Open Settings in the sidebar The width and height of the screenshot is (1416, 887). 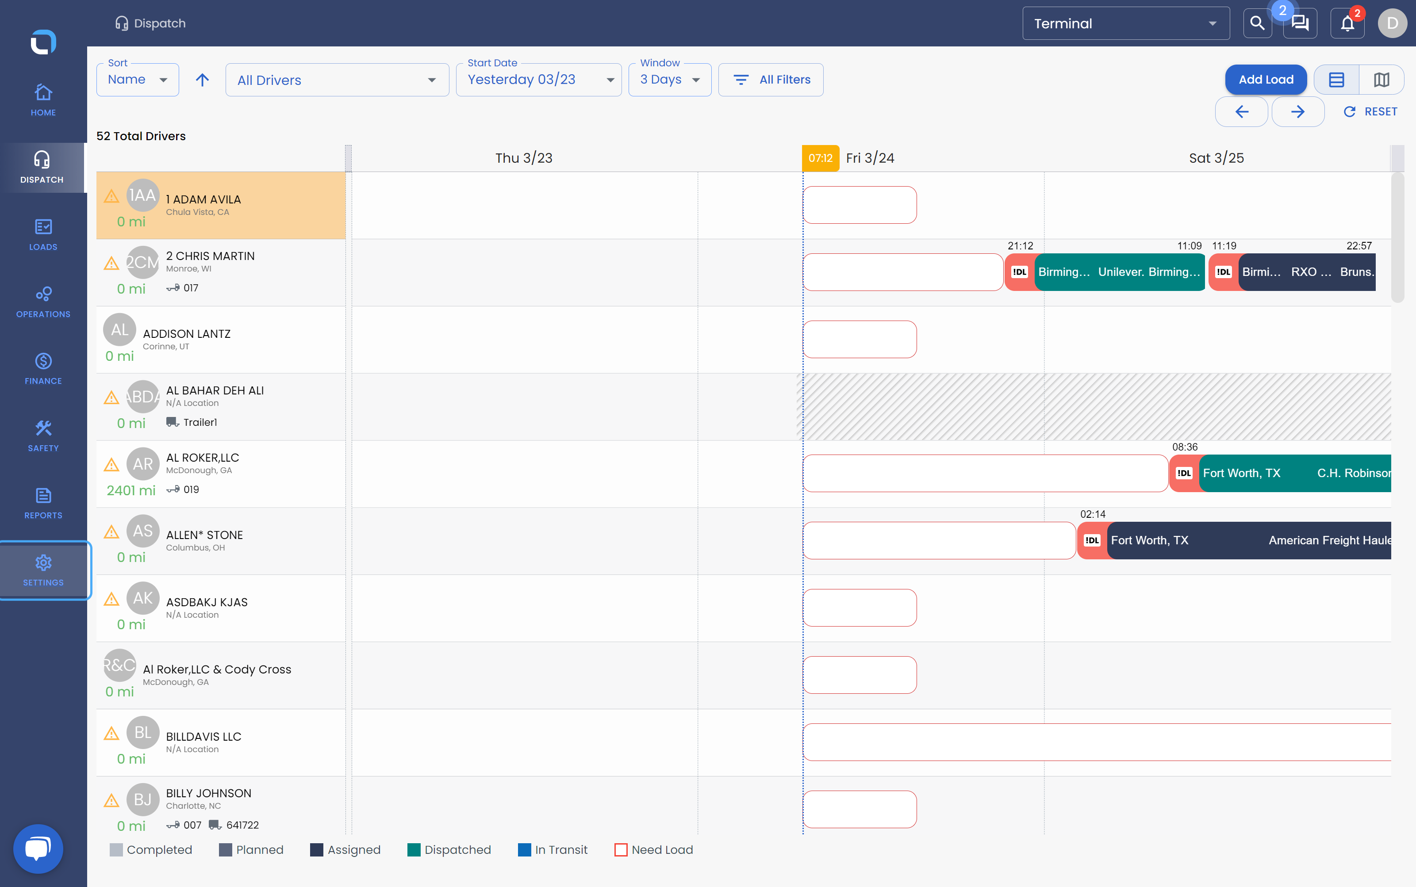(x=44, y=570)
